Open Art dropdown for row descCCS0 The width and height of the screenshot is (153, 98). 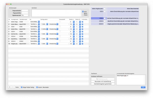35,24
